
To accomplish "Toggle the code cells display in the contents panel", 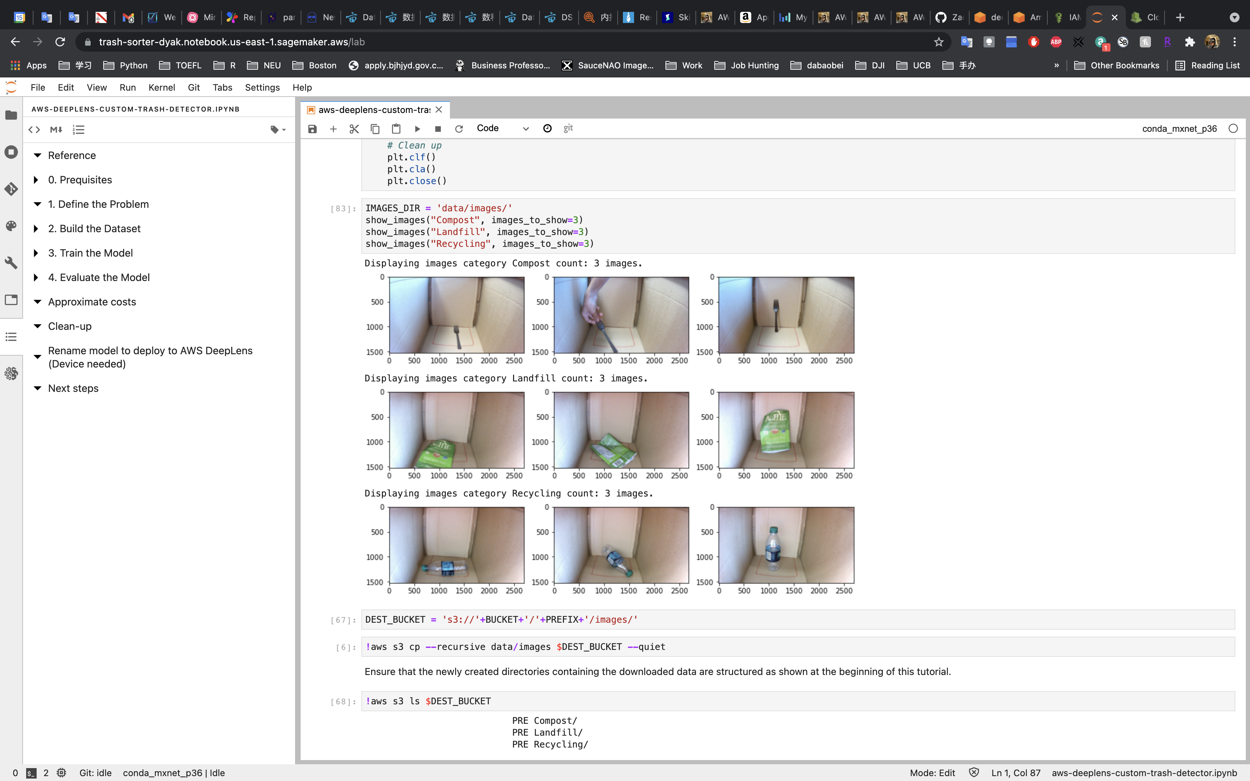I will tap(34, 130).
